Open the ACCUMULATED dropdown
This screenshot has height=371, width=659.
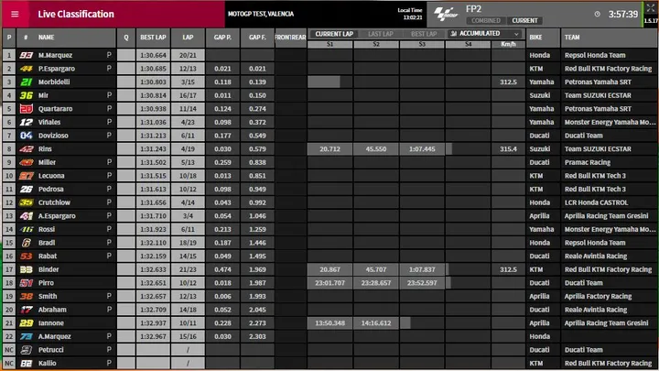click(x=485, y=34)
